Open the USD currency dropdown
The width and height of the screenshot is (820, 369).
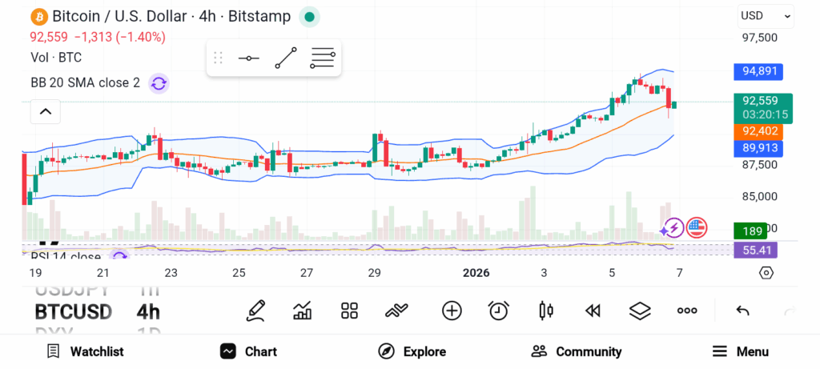pos(766,15)
